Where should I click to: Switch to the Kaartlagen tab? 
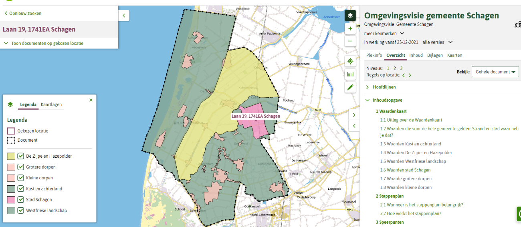click(x=51, y=104)
